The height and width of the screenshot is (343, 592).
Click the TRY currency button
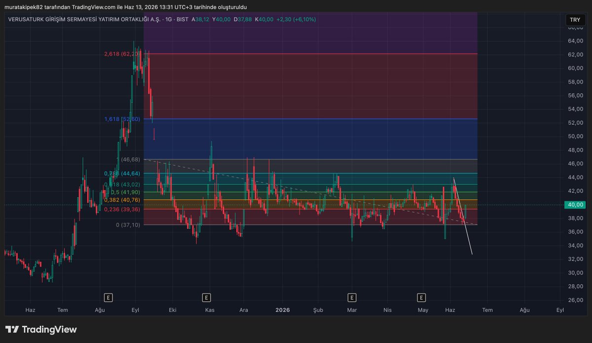coord(575,20)
